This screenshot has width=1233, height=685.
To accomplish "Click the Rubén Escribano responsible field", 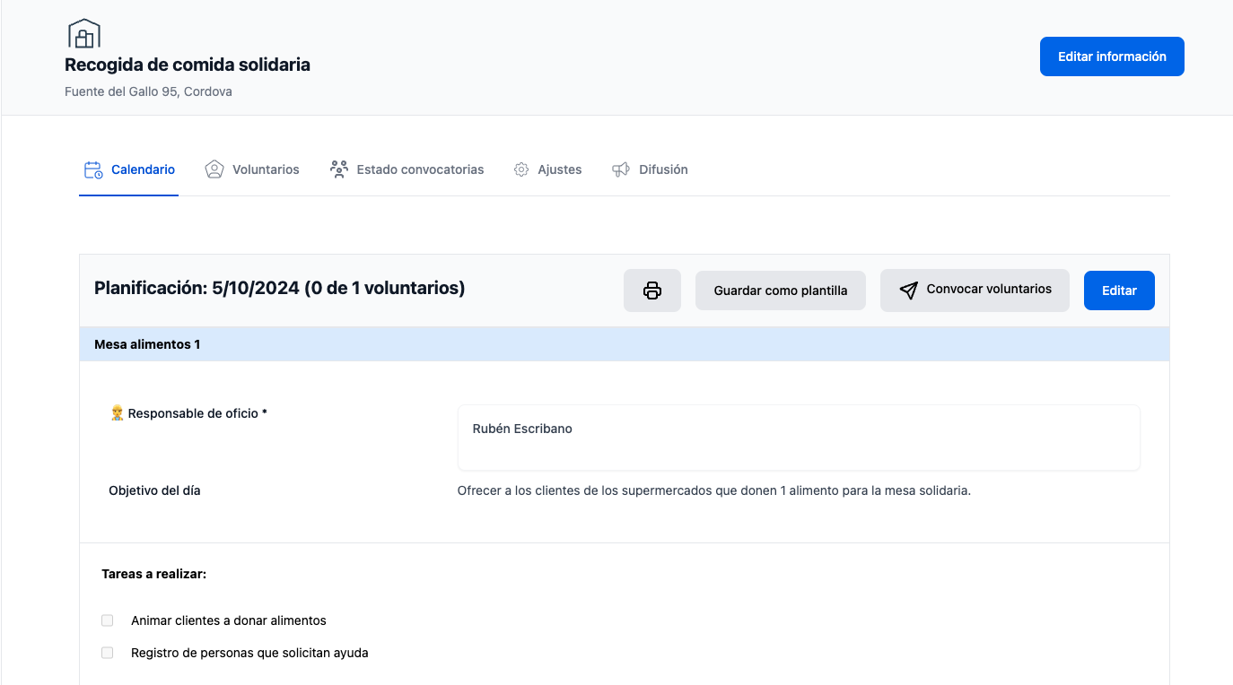I will 798,438.
